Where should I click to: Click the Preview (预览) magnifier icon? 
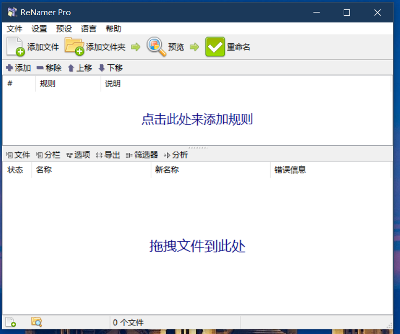tap(156, 46)
